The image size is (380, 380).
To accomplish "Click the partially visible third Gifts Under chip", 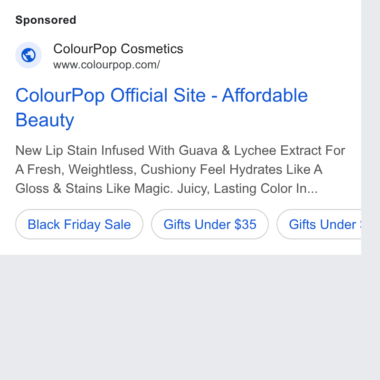I will click(x=319, y=224).
